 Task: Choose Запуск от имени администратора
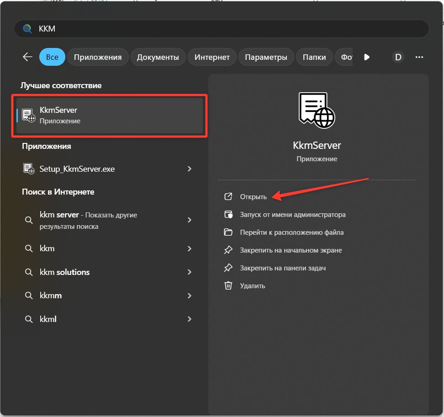point(292,215)
